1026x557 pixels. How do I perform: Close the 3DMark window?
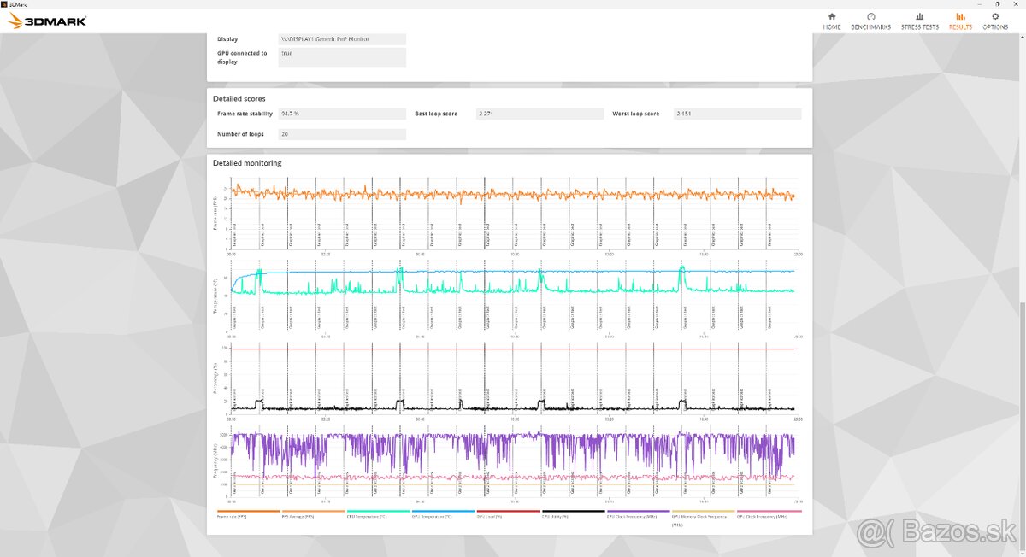1017,3
